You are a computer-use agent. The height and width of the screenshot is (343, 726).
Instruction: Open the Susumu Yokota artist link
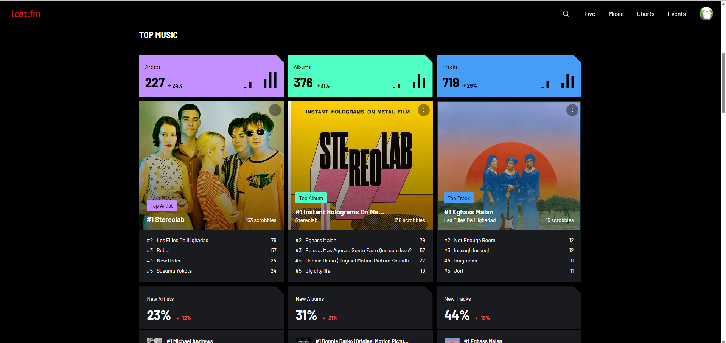pyautogui.click(x=174, y=271)
